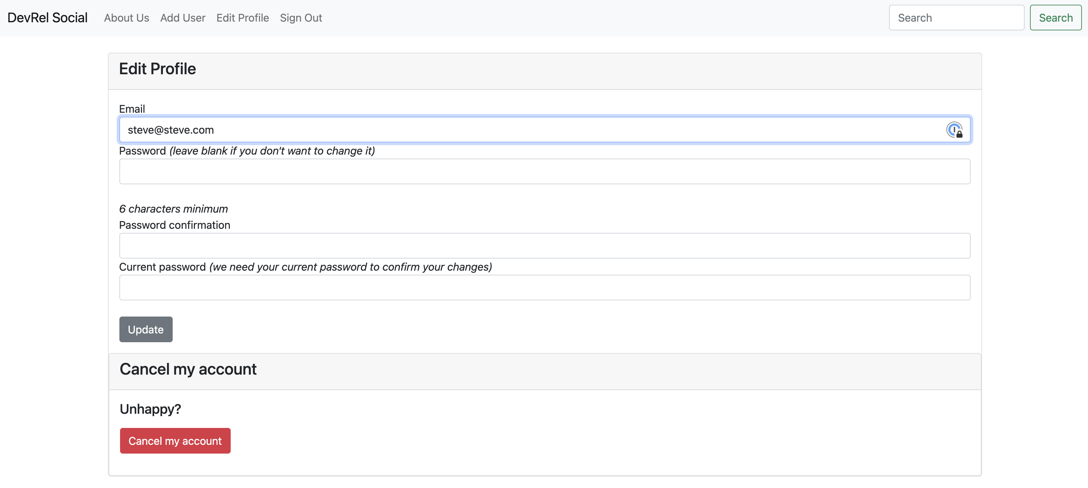Go to Add User in navbar
Screen dimensions: 1088x488
coord(182,18)
